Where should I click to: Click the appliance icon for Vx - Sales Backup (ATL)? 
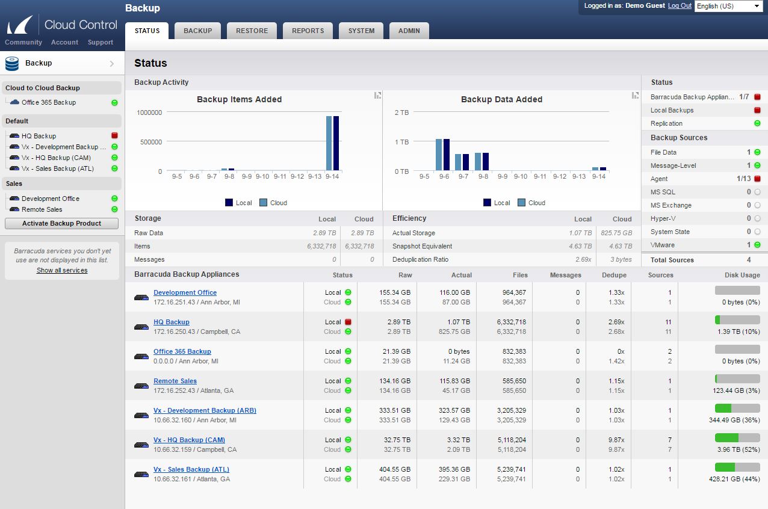coord(141,474)
